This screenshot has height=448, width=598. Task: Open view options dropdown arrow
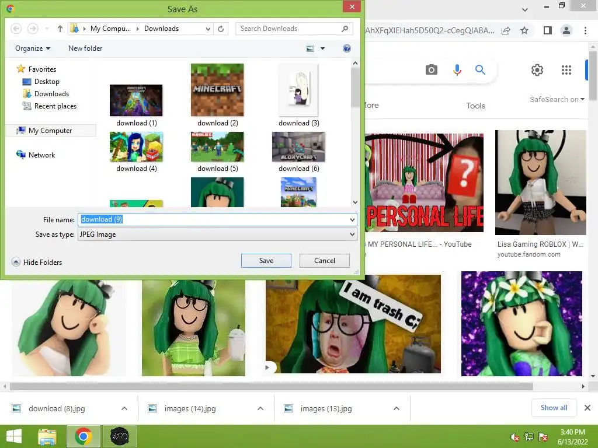point(322,48)
